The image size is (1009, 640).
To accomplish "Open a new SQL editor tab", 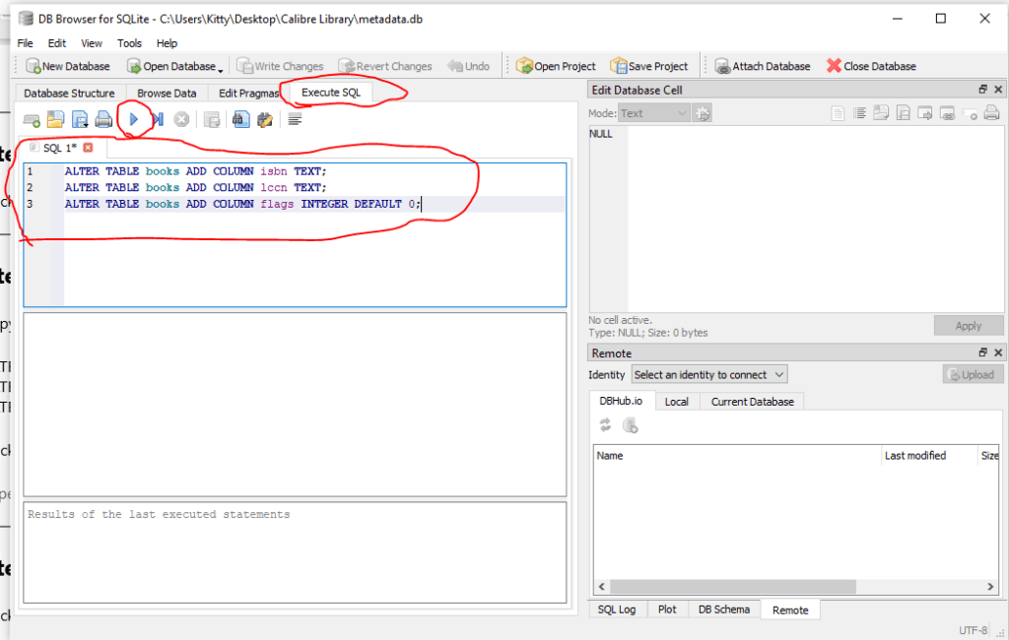I will pos(32,120).
